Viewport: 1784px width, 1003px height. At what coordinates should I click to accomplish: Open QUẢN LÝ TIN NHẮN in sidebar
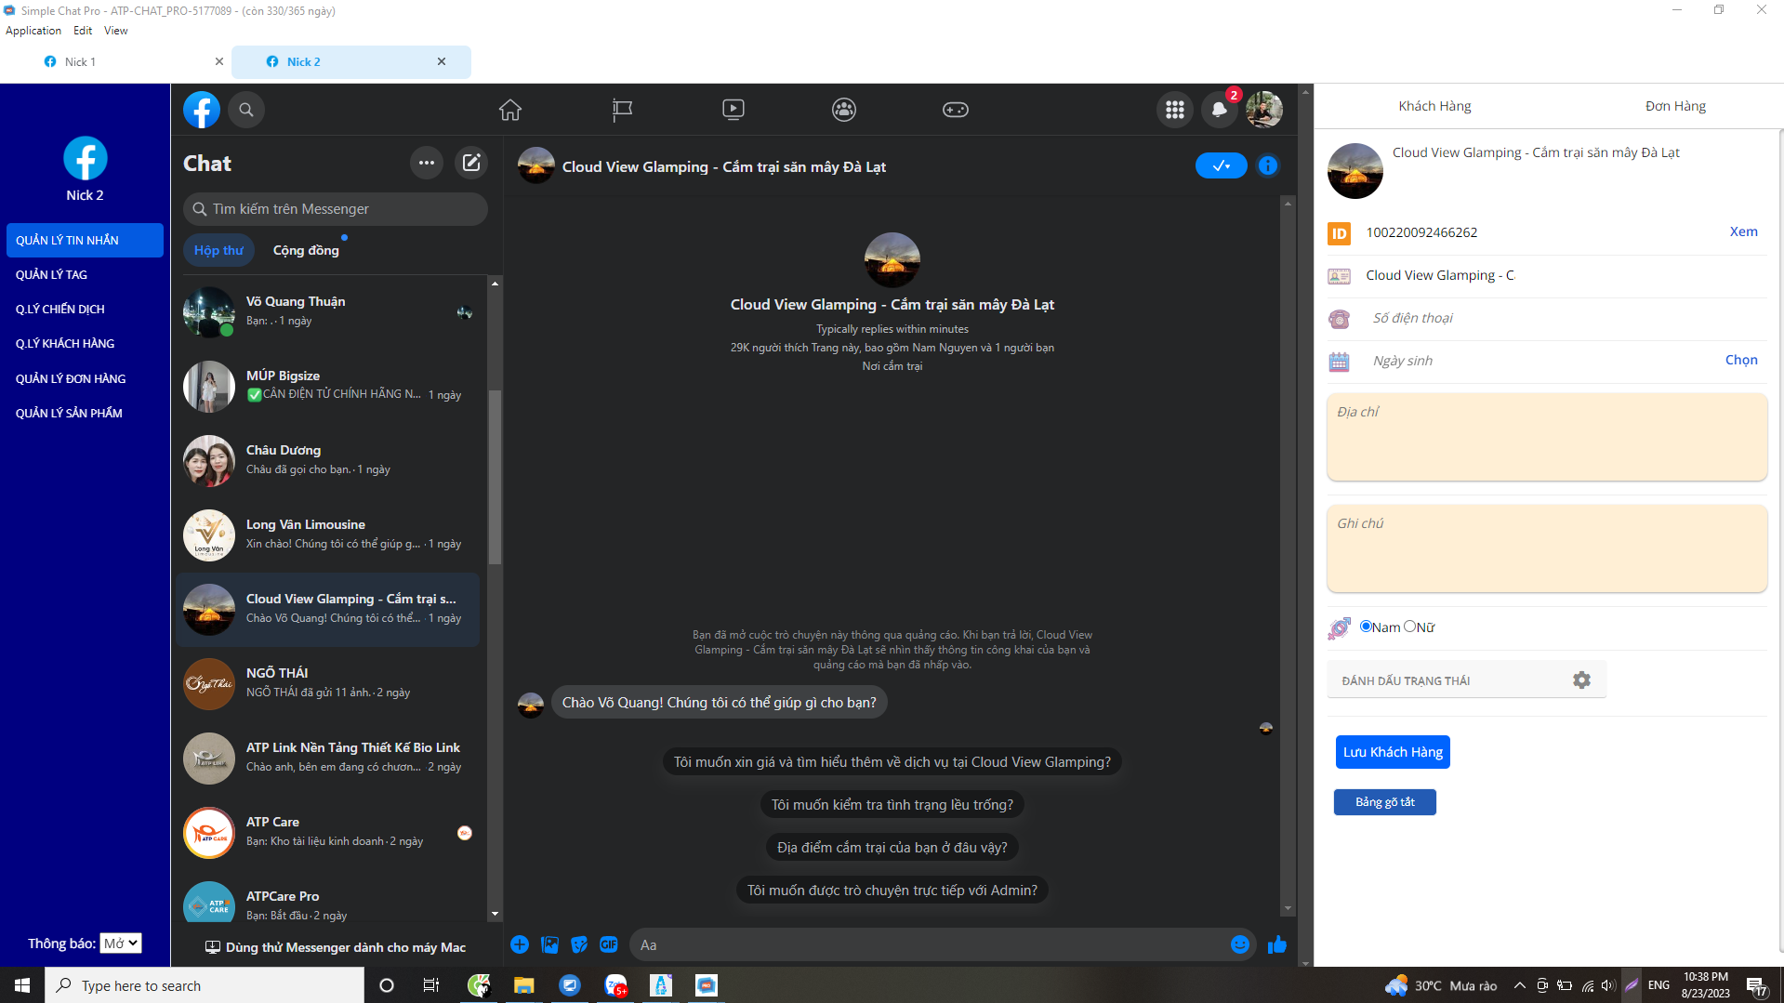(85, 240)
